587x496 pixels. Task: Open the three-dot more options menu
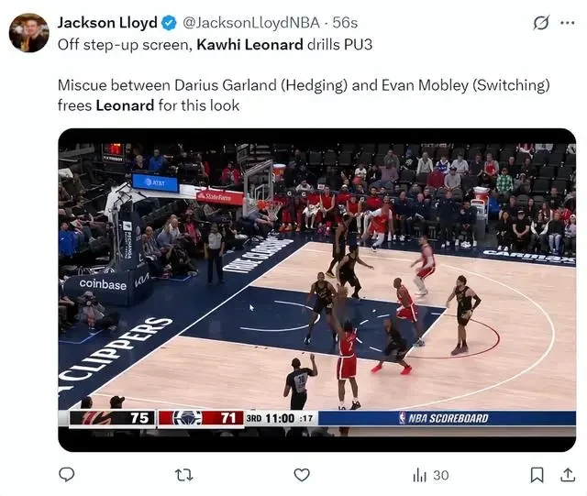click(x=568, y=23)
